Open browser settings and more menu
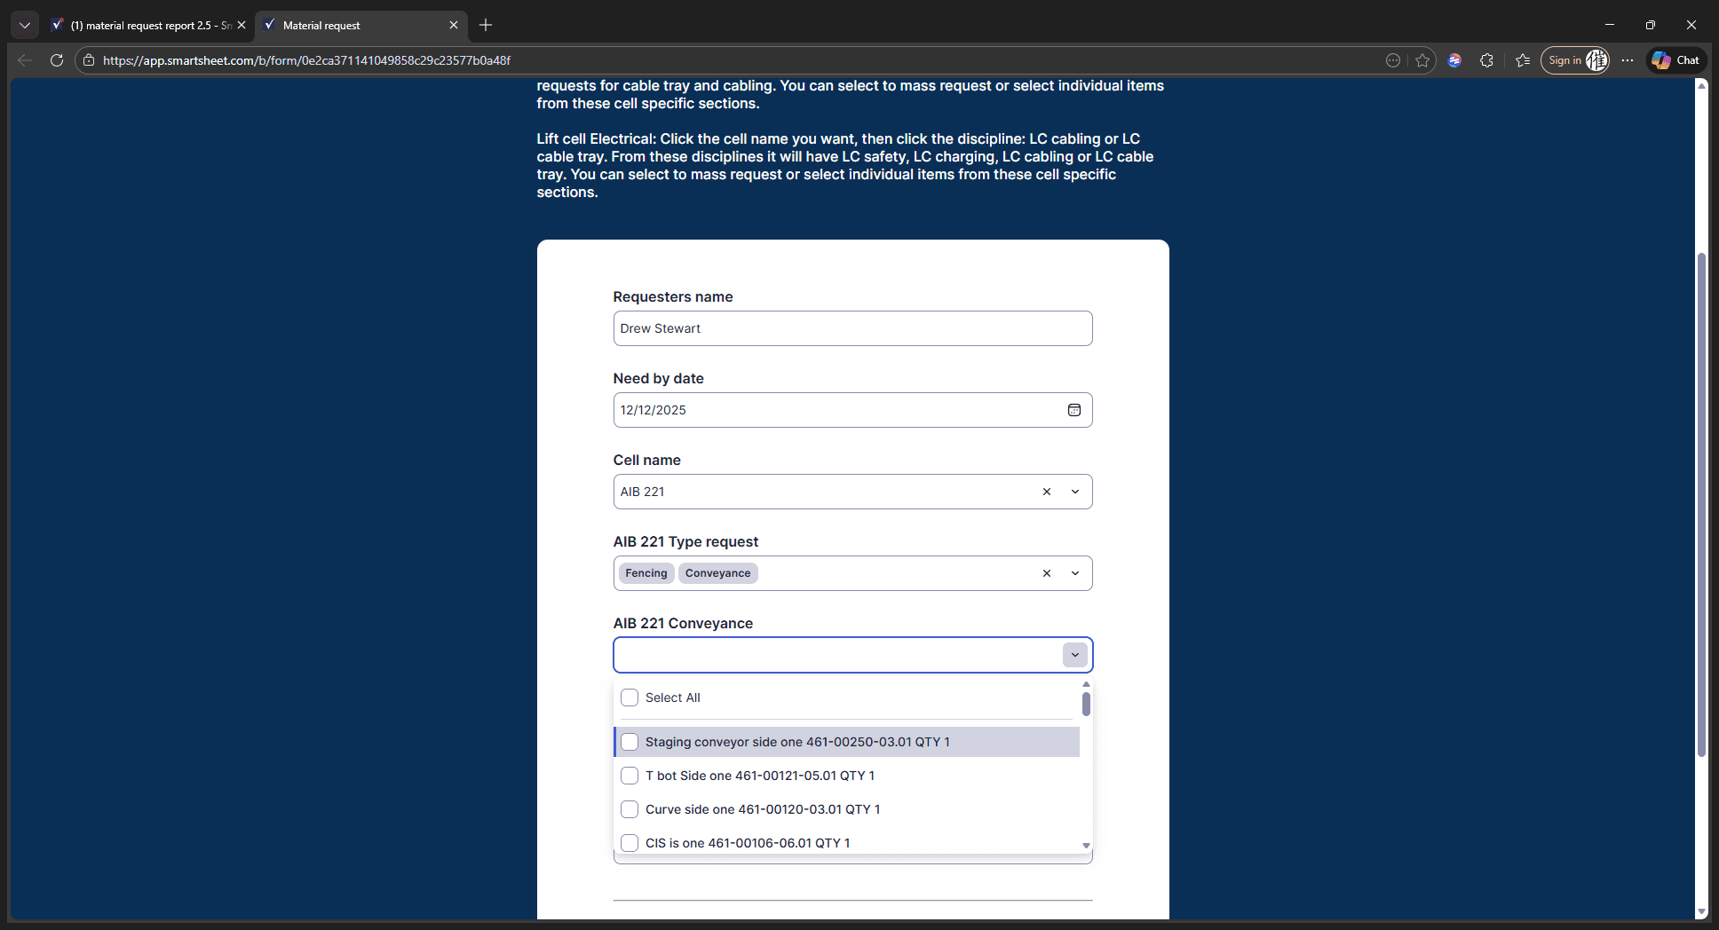The image size is (1719, 930). click(1627, 60)
